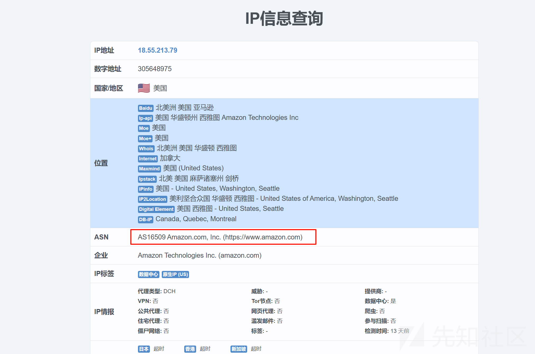Click the 原生IP (US) tag
The image size is (535, 354).
175,274
